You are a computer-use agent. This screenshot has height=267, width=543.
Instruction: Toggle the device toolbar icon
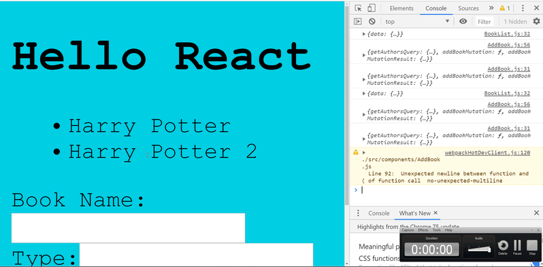372,8
